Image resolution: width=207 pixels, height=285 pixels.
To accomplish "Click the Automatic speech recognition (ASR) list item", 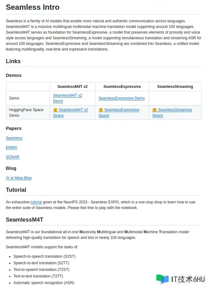I will point(44,283).
